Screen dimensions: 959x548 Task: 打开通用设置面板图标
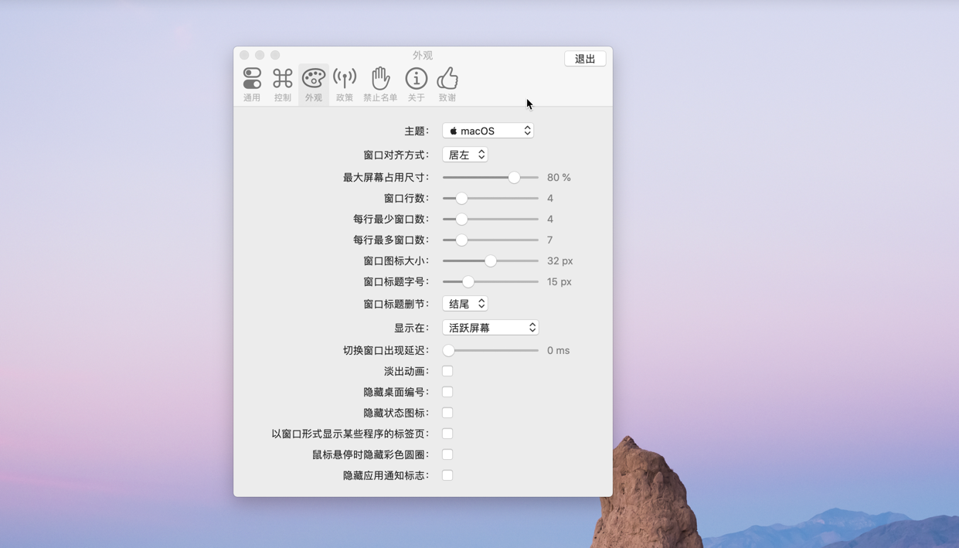pyautogui.click(x=252, y=77)
